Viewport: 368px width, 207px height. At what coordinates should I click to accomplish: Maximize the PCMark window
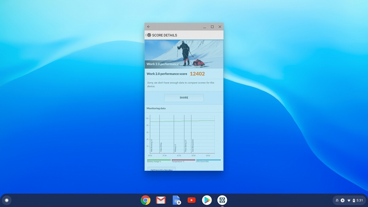[212, 27]
